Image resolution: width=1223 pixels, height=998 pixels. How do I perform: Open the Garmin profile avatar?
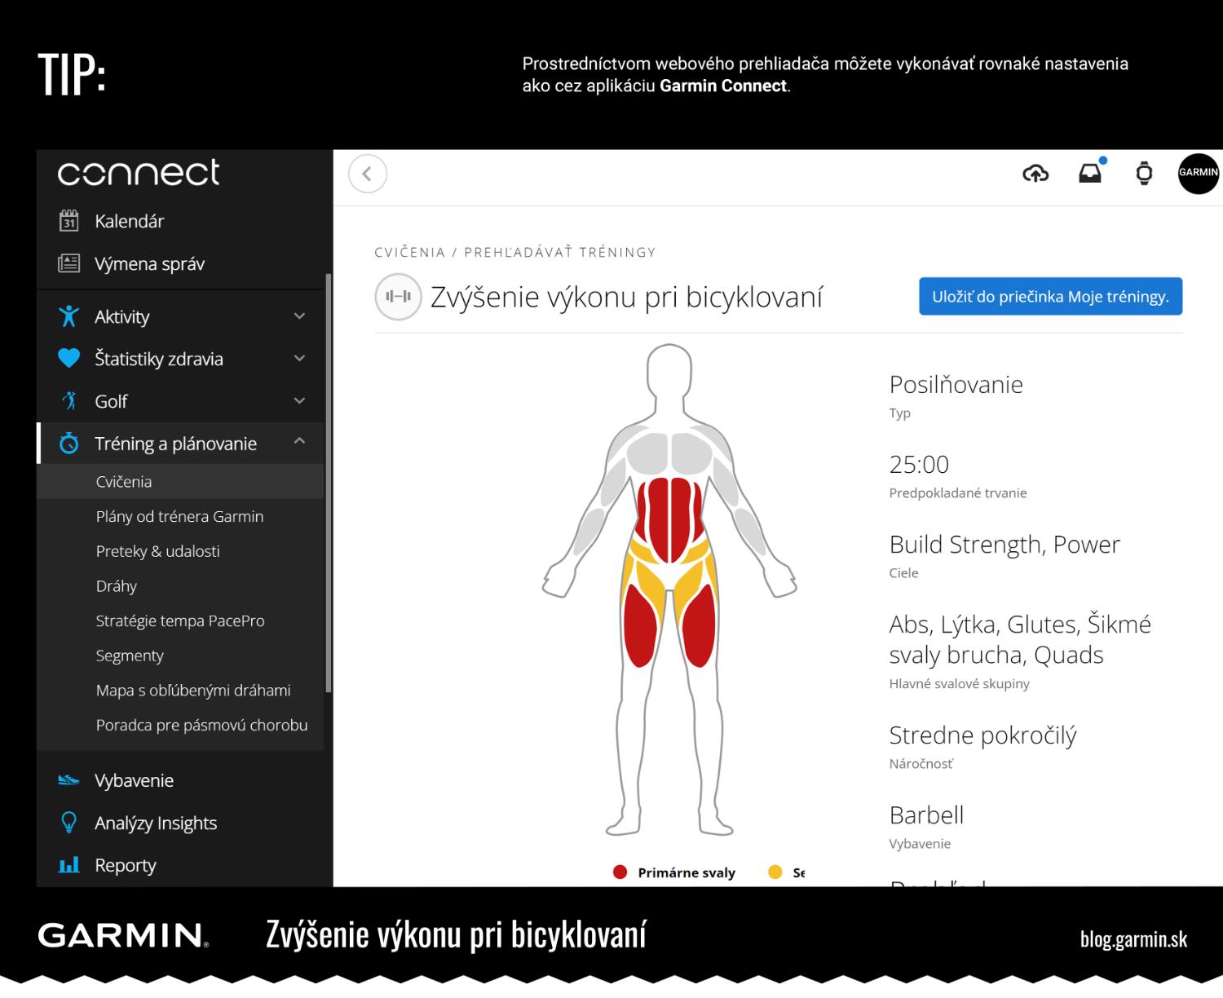coord(1198,173)
